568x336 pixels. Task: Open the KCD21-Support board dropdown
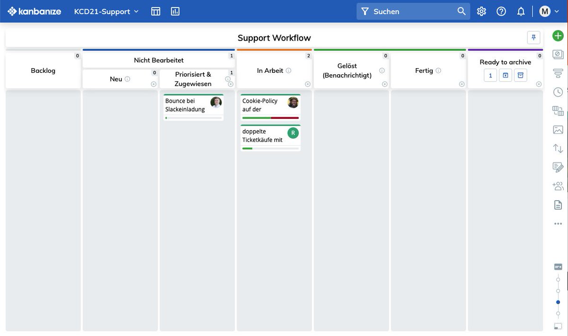pyautogui.click(x=105, y=11)
